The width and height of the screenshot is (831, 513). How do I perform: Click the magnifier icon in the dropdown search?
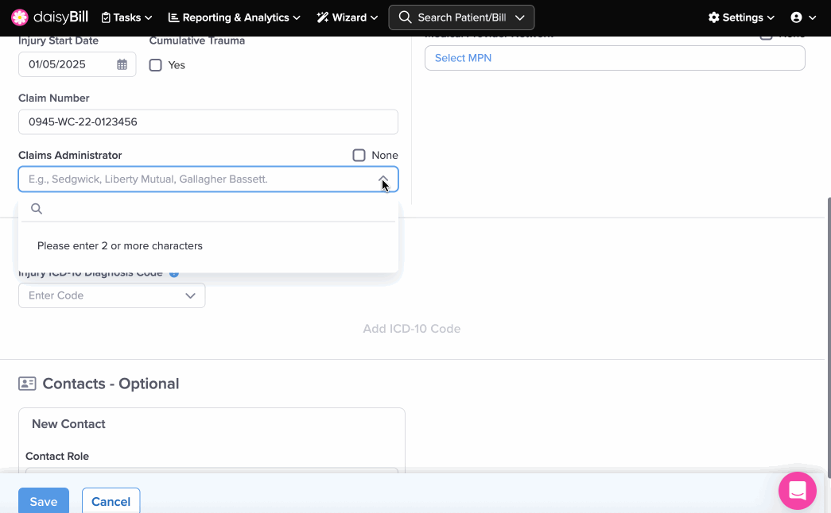click(x=37, y=209)
